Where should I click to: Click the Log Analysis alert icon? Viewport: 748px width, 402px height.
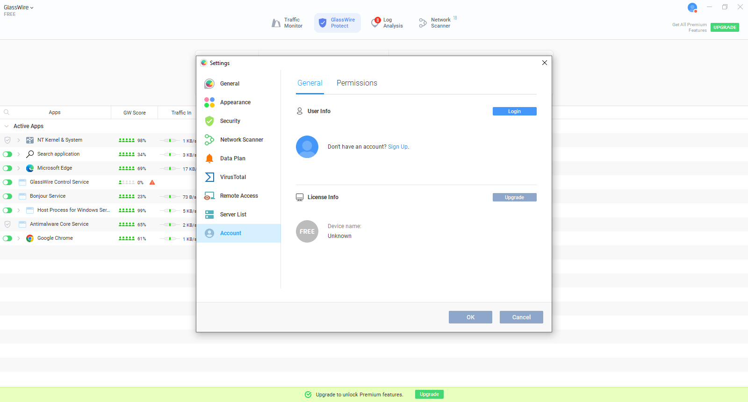pos(375,22)
